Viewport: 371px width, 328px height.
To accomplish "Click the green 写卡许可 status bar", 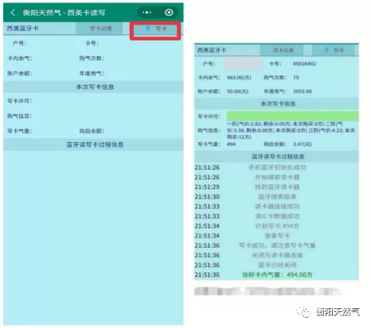I will (292, 116).
